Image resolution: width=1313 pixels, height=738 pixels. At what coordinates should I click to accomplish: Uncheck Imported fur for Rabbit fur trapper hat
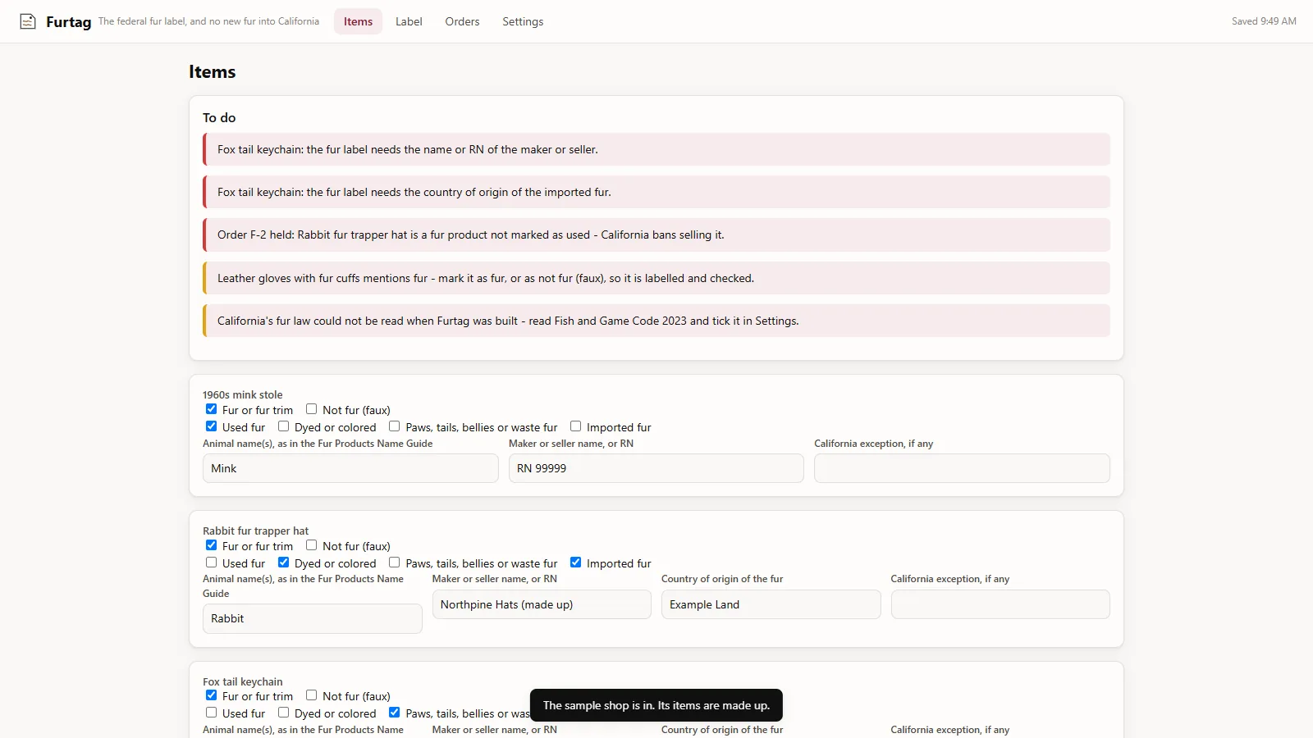tap(575, 563)
